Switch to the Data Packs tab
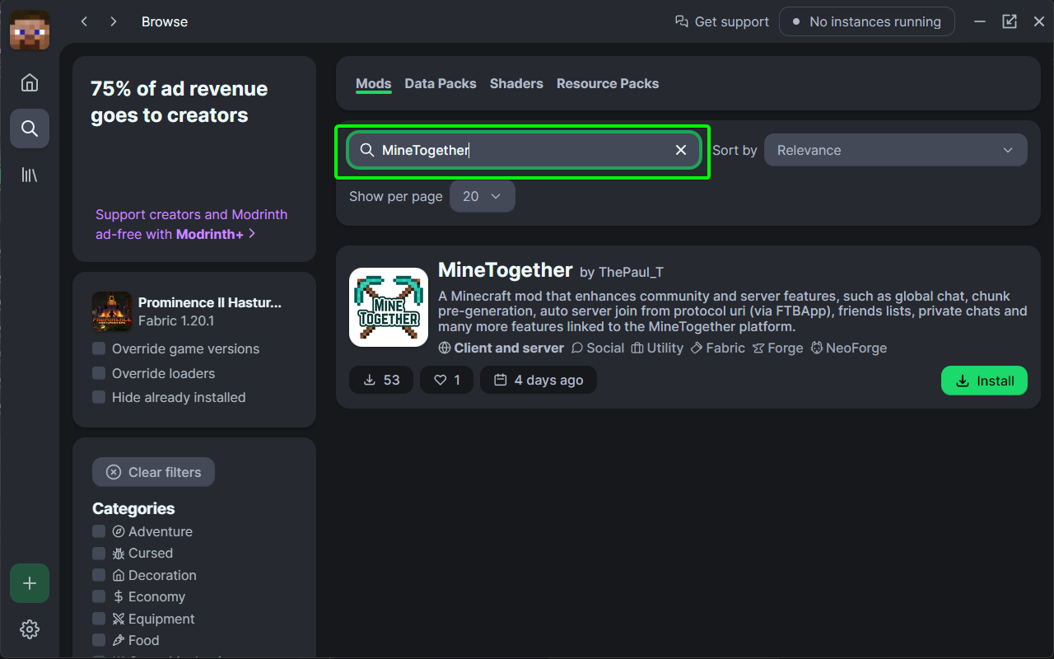This screenshot has height=659, width=1054. (441, 83)
